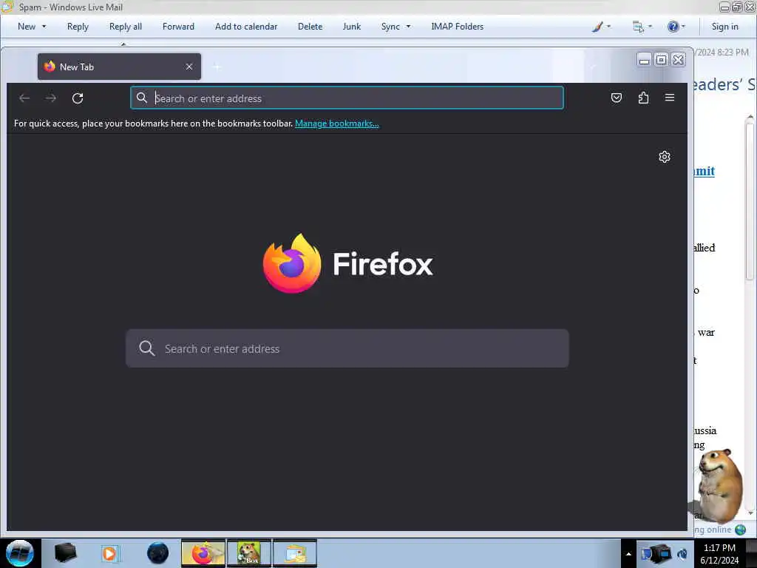Click Reply all in Windows Live Mail
This screenshot has height=568, width=757.
(126, 27)
